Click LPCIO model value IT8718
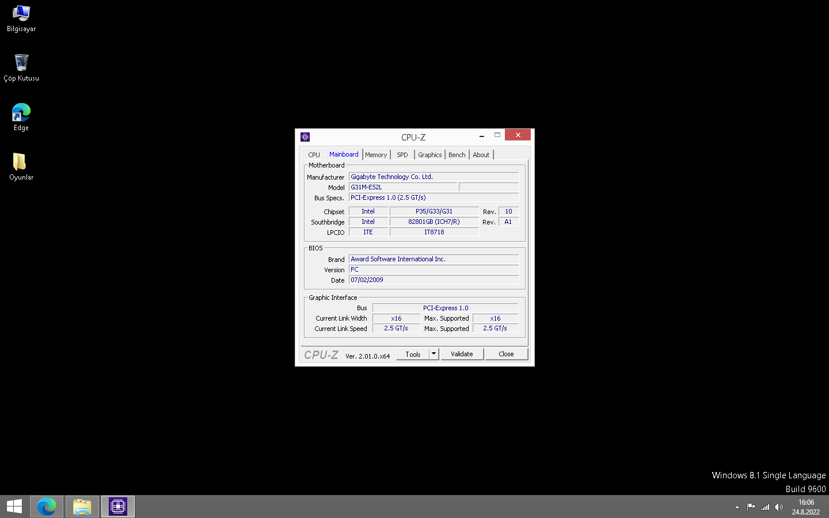This screenshot has height=518, width=829. (x=434, y=232)
